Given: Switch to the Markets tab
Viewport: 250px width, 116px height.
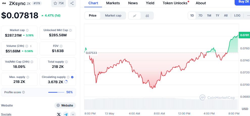Looking at the screenshot, I should coord(113,3).
